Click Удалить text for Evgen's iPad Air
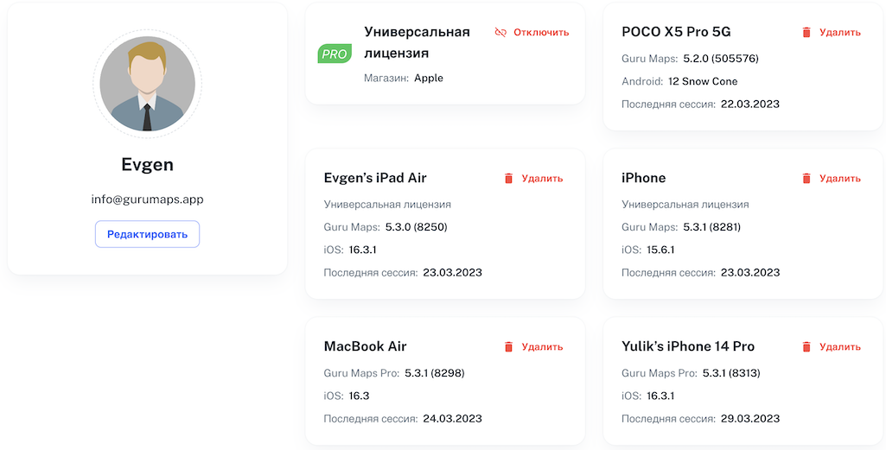 [542, 178]
